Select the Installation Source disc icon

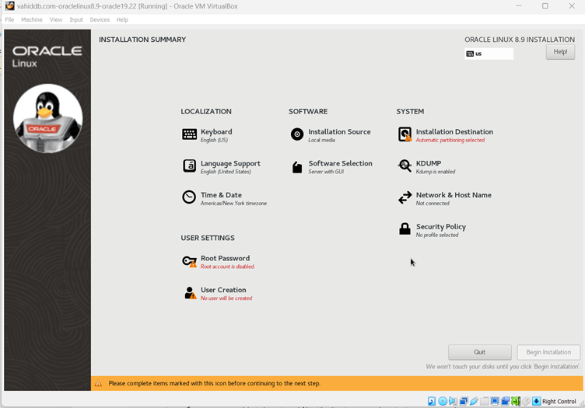click(x=296, y=134)
